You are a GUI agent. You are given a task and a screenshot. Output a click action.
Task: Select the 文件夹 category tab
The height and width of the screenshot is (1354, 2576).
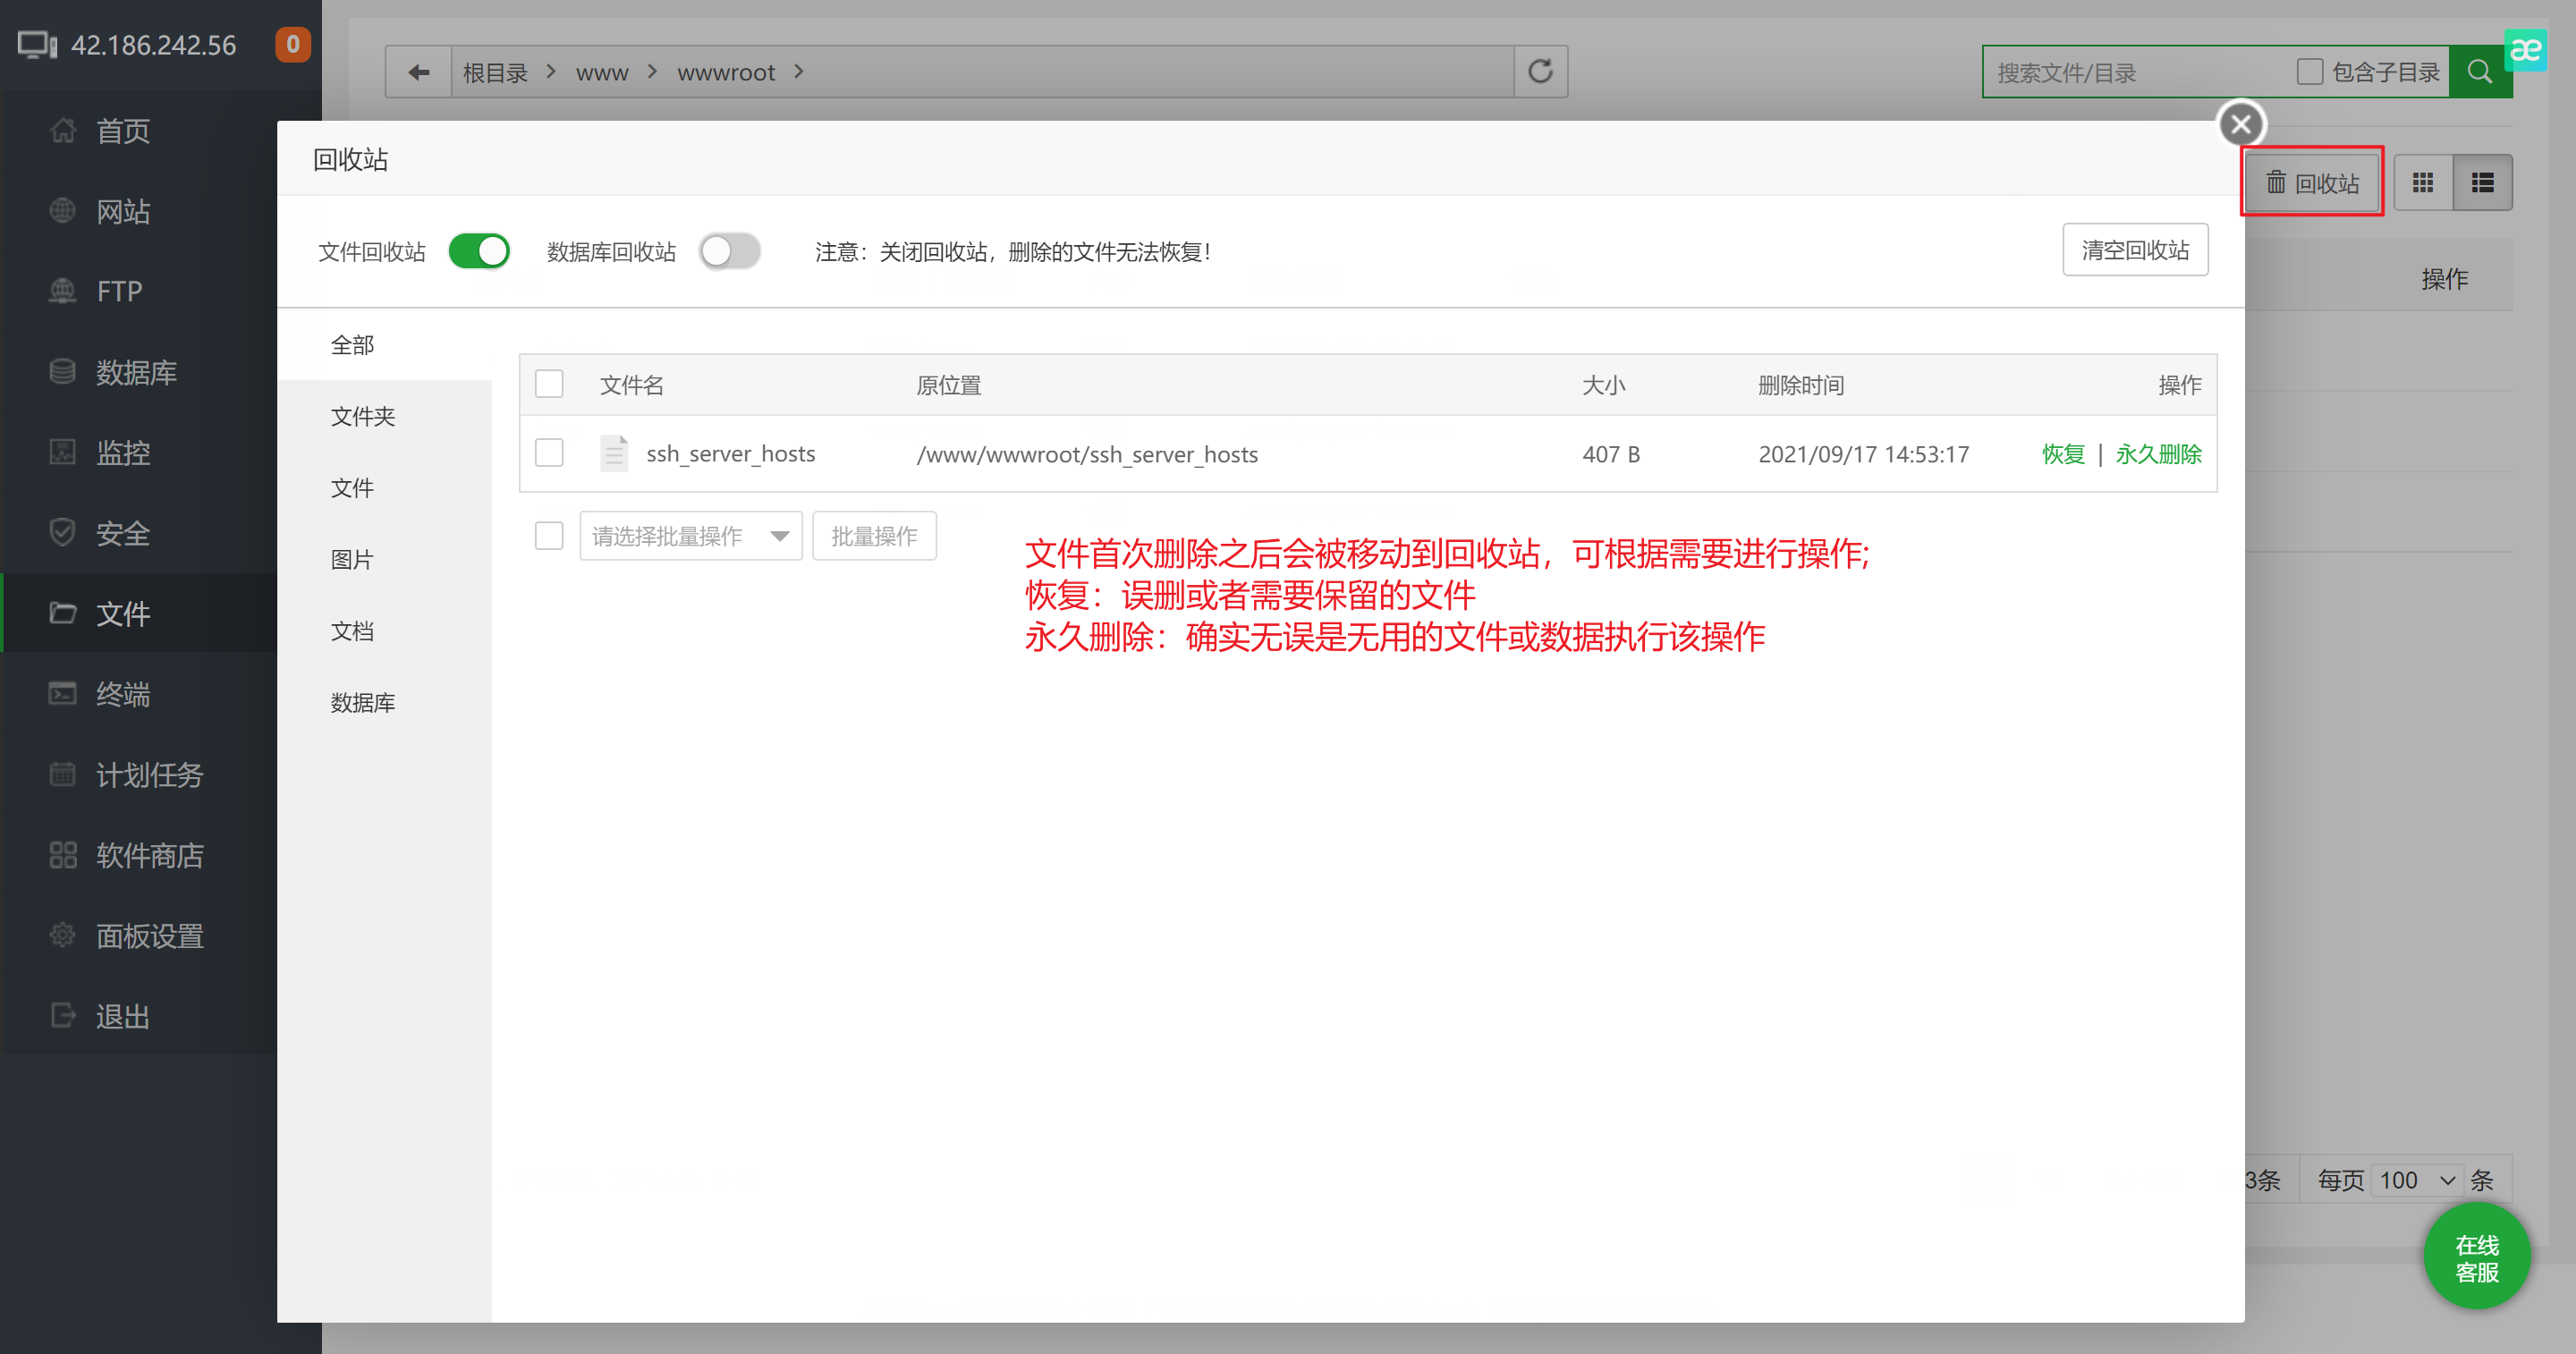tap(363, 416)
